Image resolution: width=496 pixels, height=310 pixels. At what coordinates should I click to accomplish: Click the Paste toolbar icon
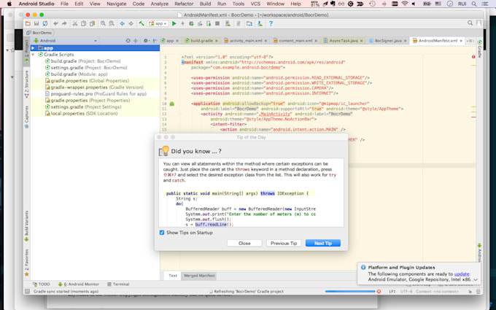(x=92, y=24)
